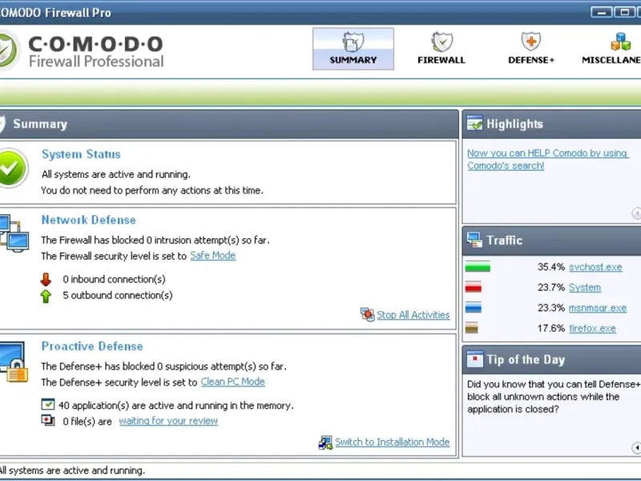Minimize the Comodo Firewall Pro window

602,12
